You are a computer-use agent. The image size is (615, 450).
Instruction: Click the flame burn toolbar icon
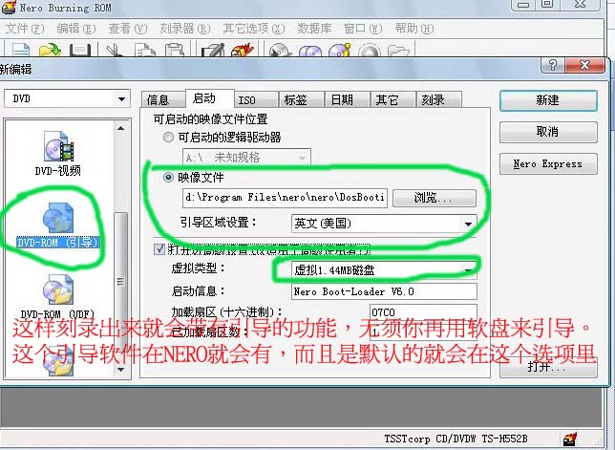pyautogui.click(x=243, y=50)
